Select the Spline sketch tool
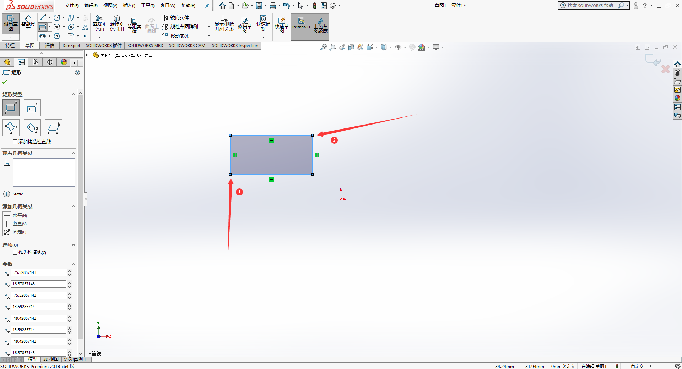The width and height of the screenshot is (682, 369). (71, 18)
